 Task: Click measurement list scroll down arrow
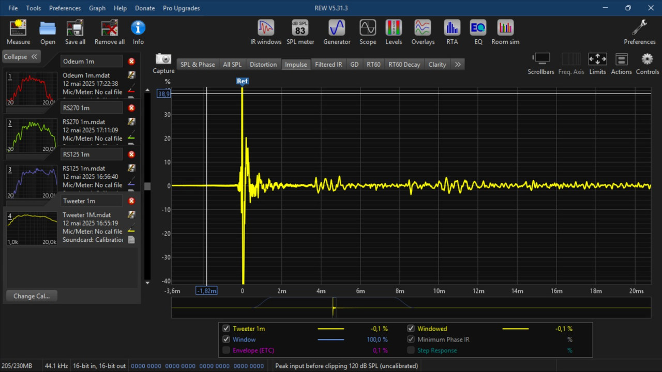(x=147, y=283)
